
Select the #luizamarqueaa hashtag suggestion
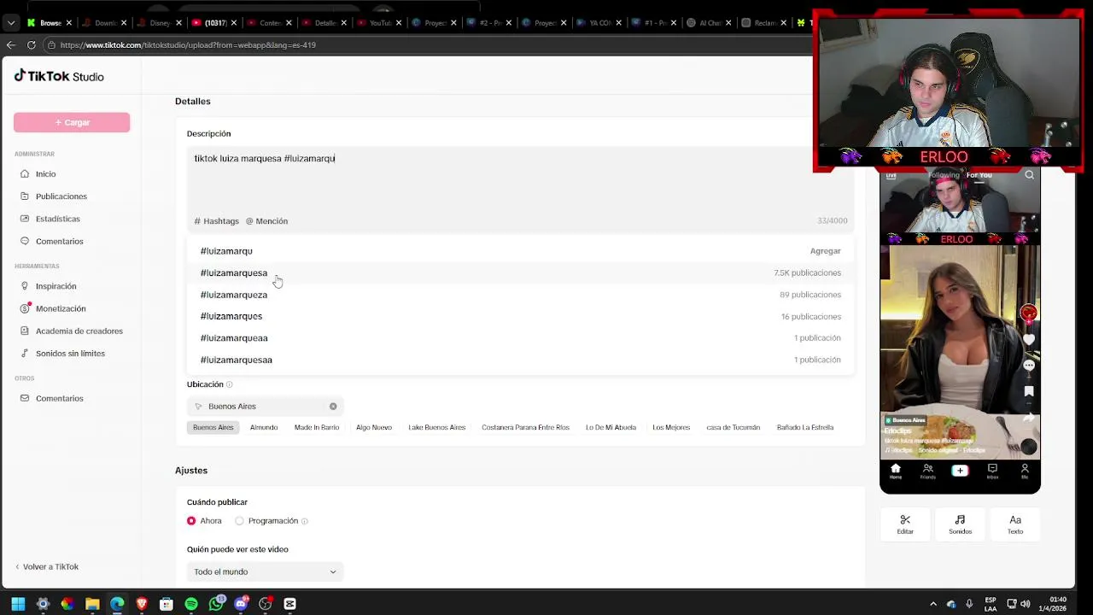[520, 338]
